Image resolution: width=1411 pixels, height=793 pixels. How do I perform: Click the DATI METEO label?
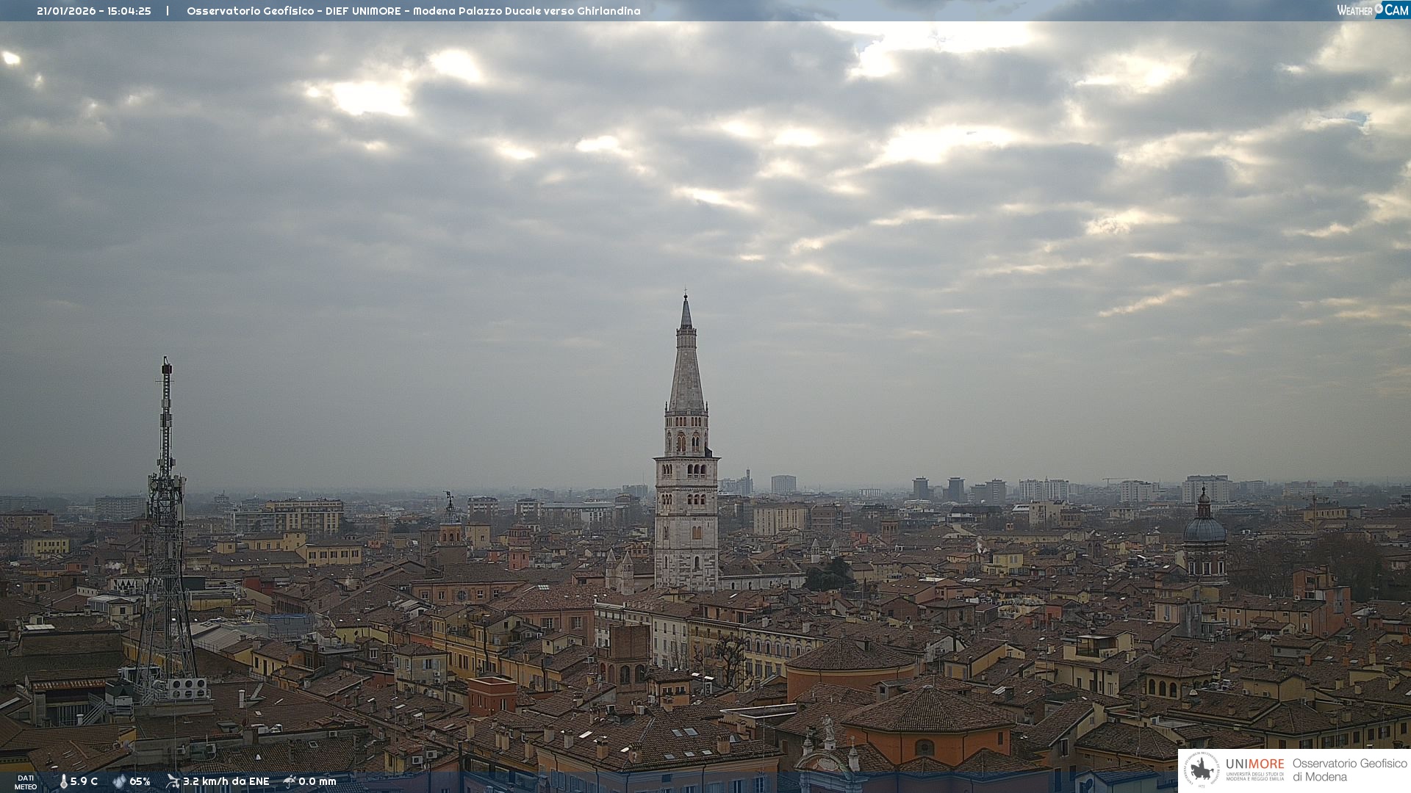click(x=26, y=782)
